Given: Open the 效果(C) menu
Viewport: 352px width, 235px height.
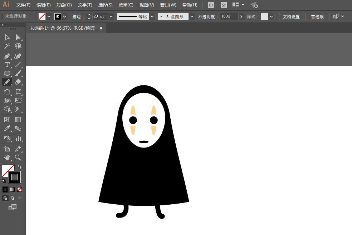Looking at the screenshot, I should pos(126,5).
